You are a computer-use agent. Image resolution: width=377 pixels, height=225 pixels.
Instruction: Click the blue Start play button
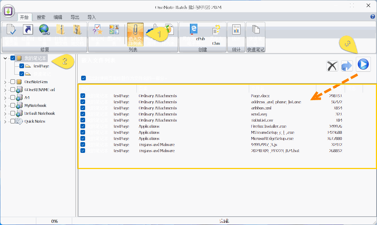[x=363, y=65]
